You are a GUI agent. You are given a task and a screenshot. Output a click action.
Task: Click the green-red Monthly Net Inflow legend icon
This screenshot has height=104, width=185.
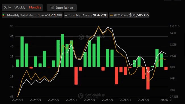tap(3, 15)
